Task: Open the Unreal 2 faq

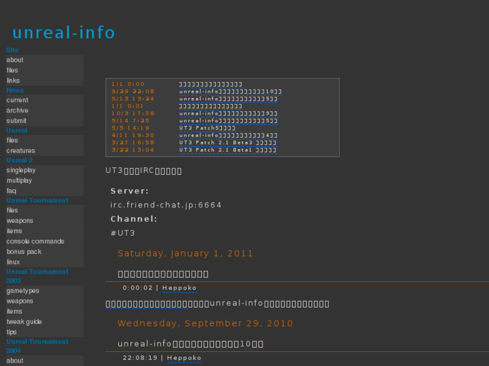Action: 44,191
